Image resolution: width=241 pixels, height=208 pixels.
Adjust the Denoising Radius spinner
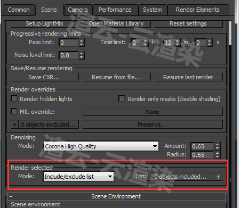[x=217, y=155]
